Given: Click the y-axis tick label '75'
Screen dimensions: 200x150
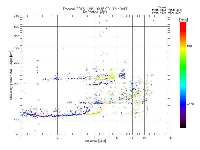Looking at the screenshot, I should [x=17, y=134].
